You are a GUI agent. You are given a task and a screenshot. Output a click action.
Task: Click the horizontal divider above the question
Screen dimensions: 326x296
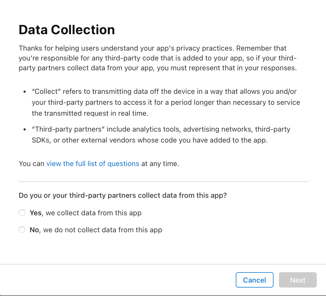[163, 181]
